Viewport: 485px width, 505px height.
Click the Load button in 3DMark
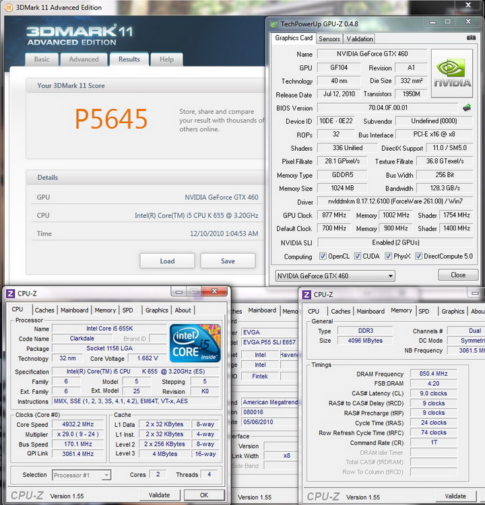[x=167, y=261]
